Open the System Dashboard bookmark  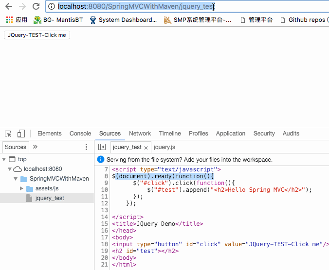click(123, 20)
